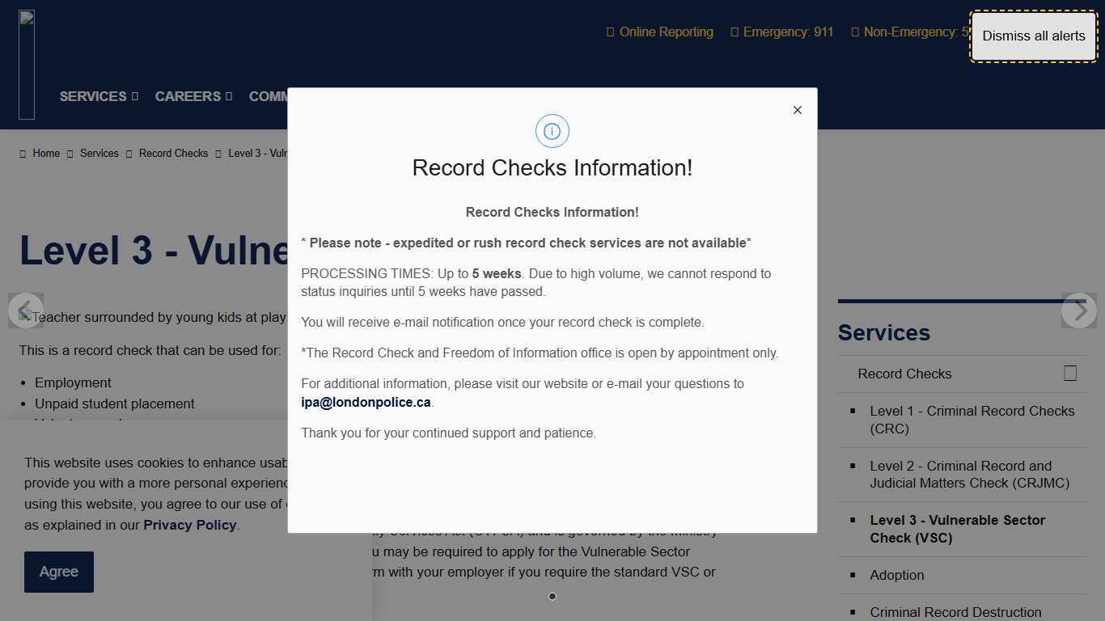Viewport: 1105px width, 621px height.
Task: Click the right carousel arrow
Action: pos(1079,310)
